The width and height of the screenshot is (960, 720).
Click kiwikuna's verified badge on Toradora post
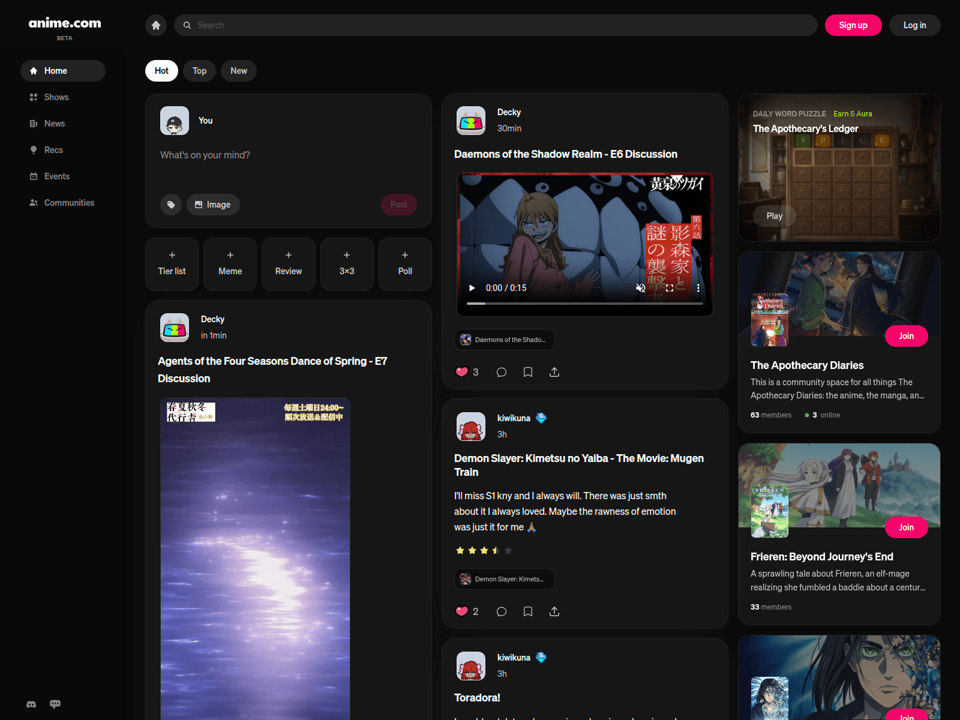(x=541, y=658)
